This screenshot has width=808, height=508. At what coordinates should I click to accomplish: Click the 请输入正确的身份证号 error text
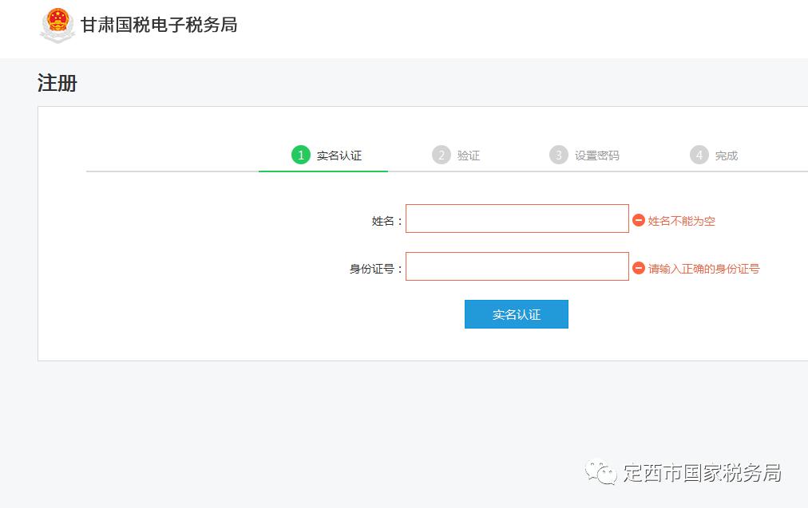coord(703,269)
